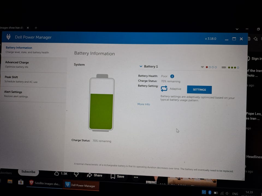
Task: Click the v 3.18.0 version label
Action: (210, 39)
